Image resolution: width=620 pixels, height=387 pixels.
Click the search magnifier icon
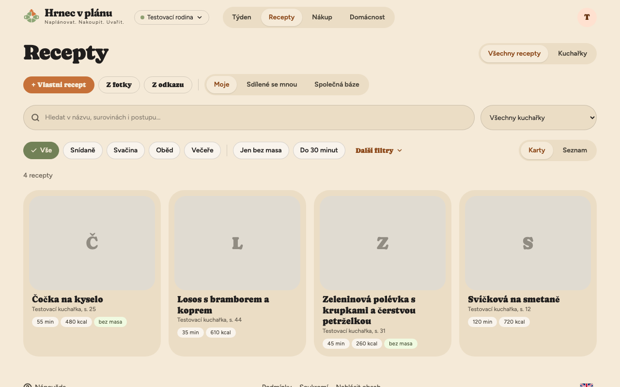tap(35, 118)
